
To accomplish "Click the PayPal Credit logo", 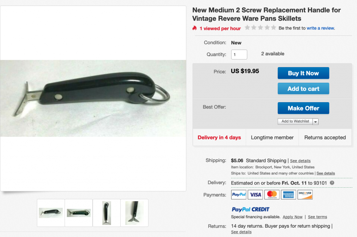I will 250,209.
